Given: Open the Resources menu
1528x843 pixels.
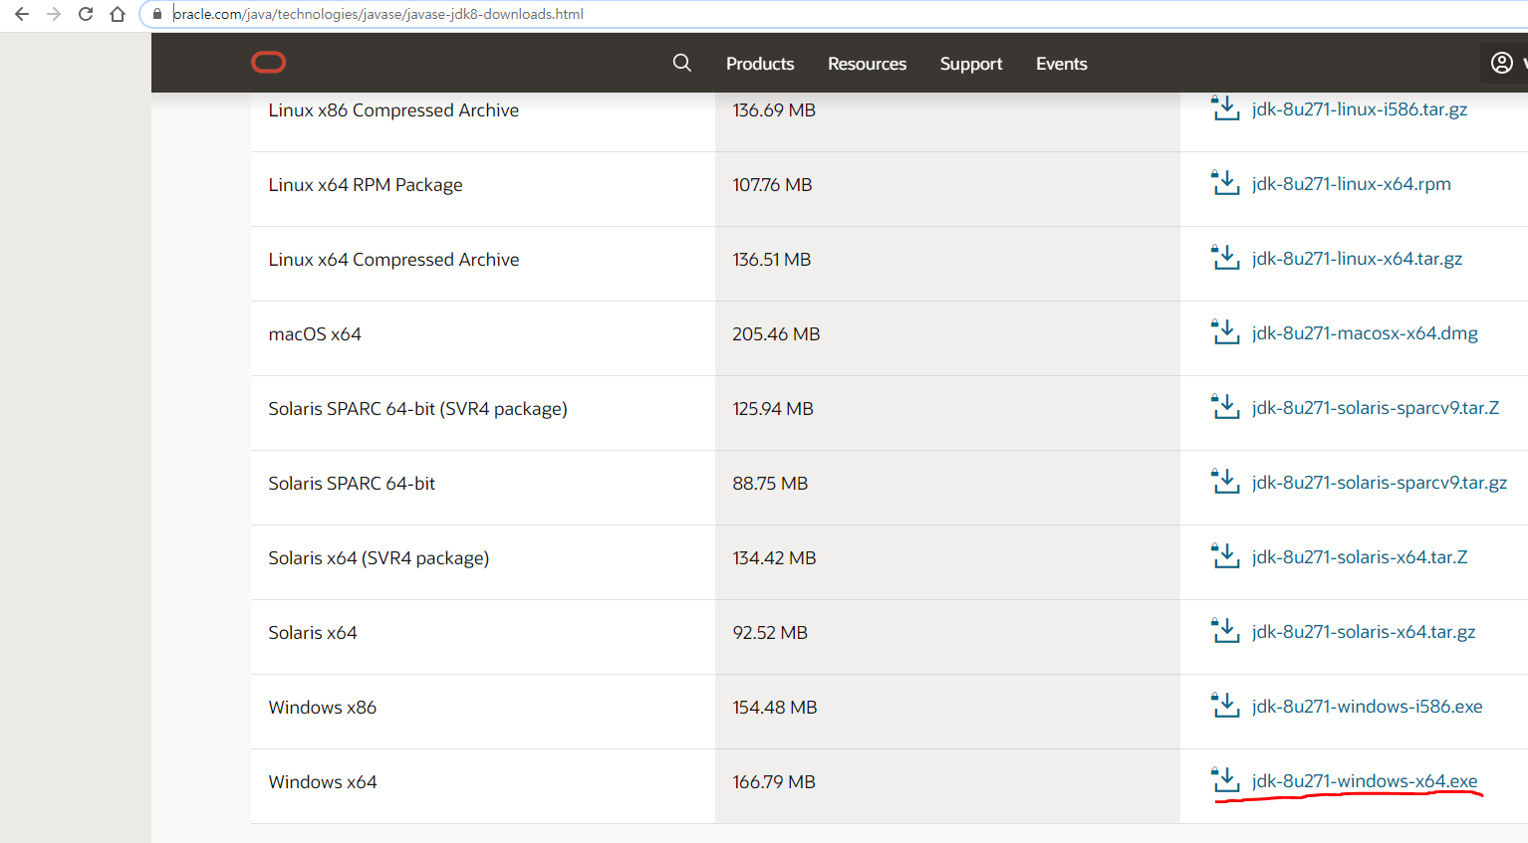Looking at the screenshot, I should tap(867, 64).
